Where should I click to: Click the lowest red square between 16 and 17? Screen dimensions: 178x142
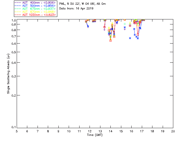[x=138, y=34]
